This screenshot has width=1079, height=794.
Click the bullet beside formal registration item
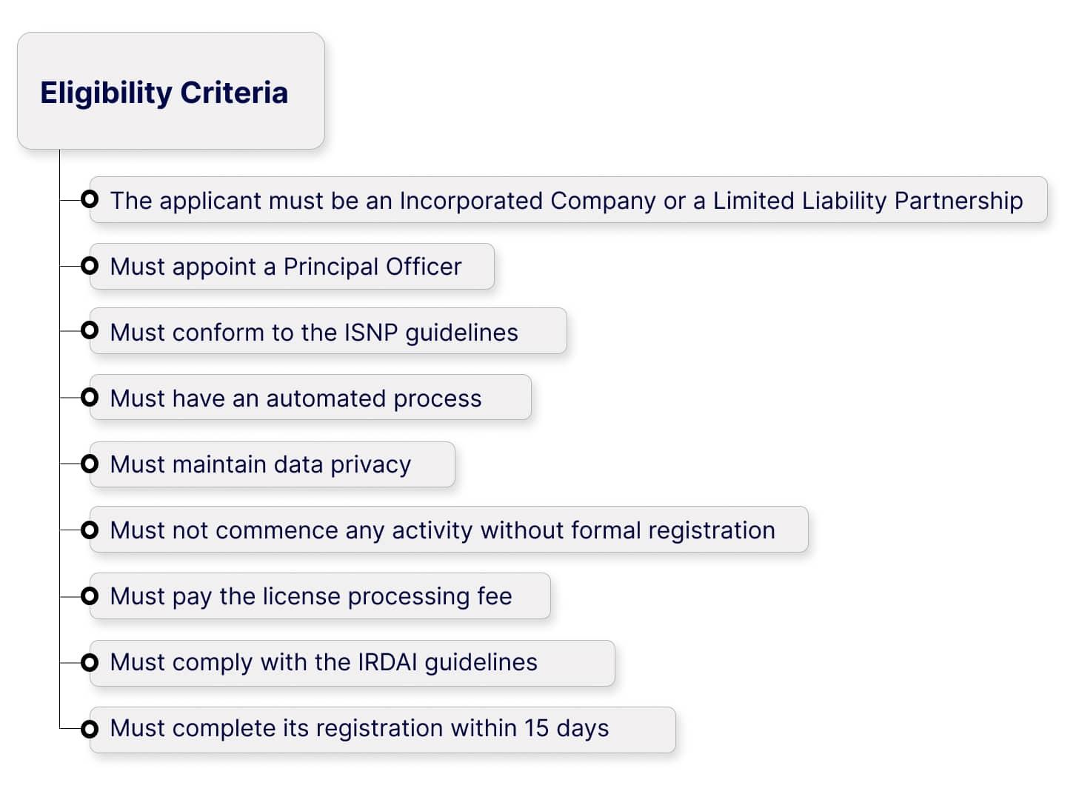click(x=90, y=530)
